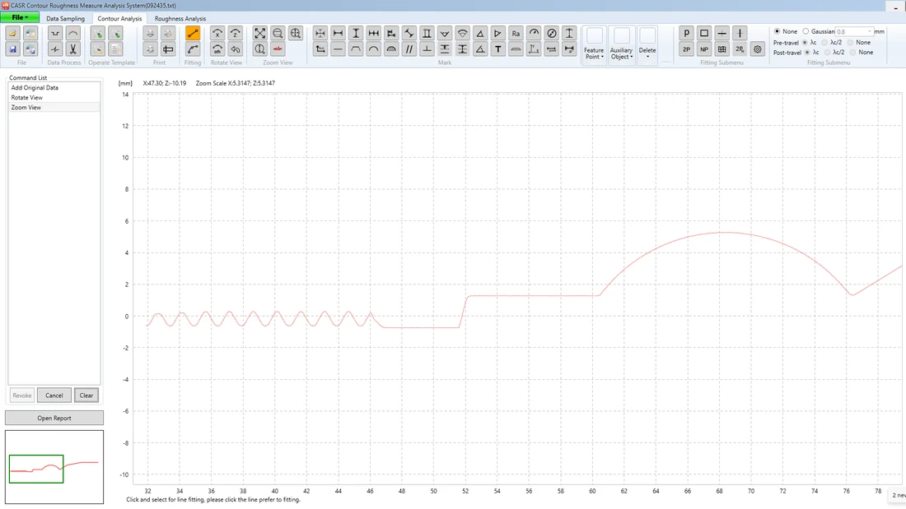Click the NP fitting button
Image resolution: width=906 pixels, height=509 pixels.
[x=704, y=49]
